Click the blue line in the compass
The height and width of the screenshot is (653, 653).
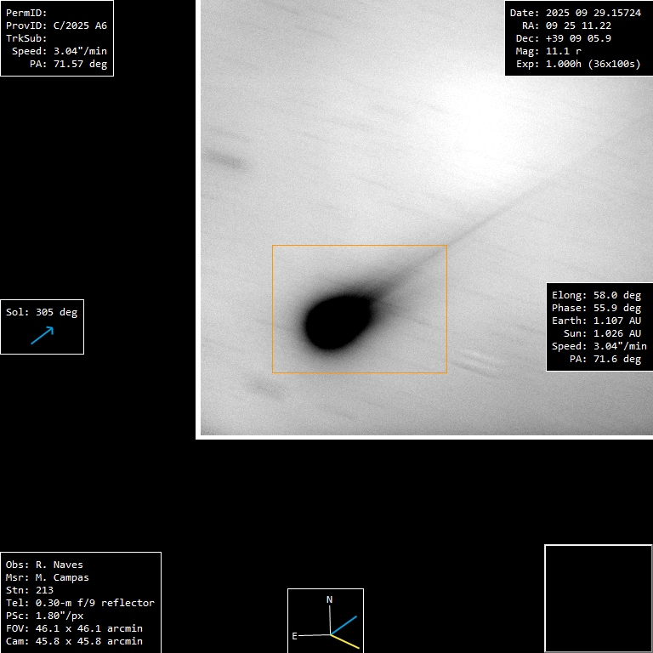click(x=344, y=625)
